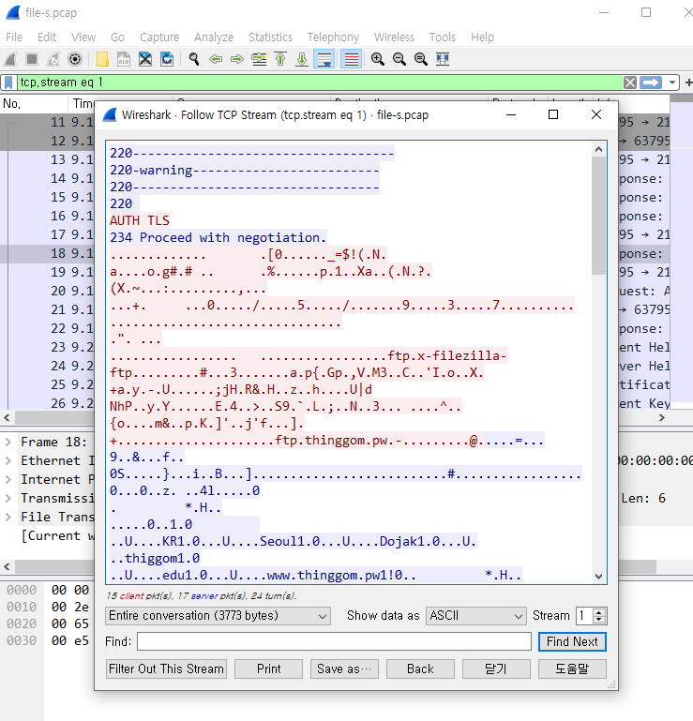Viewport: 693px width, 721px height.
Task: Stop capture with the square toolbar icon
Action: [32, 59]
